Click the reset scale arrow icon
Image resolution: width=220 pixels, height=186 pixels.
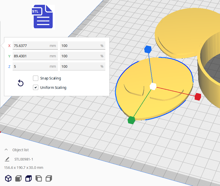pos(21,83)
